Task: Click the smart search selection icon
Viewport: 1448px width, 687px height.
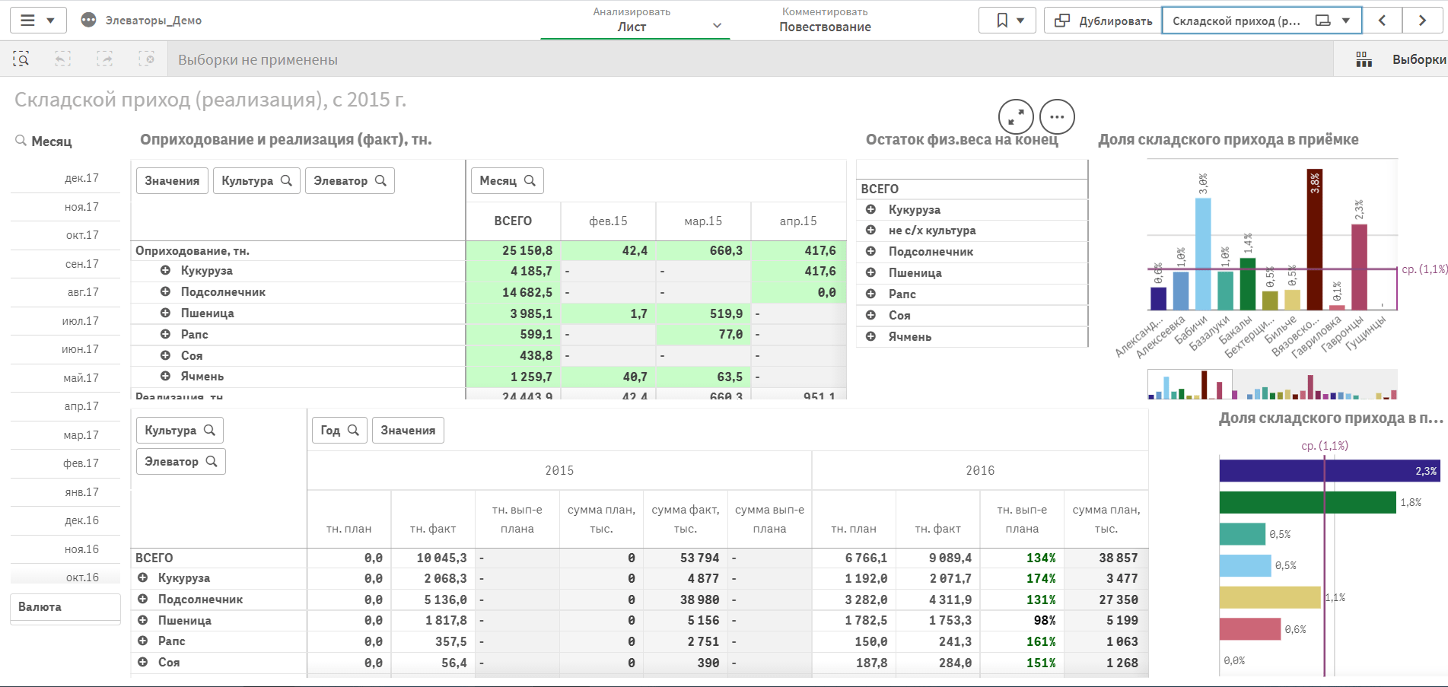Action: (x=21, y=59)
